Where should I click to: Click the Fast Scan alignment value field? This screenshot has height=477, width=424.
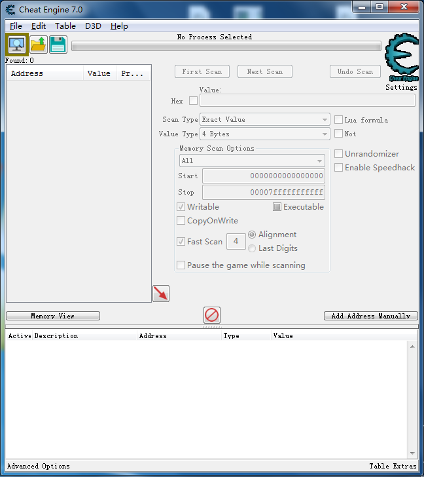pyautogui.click(x=236, y=242)
